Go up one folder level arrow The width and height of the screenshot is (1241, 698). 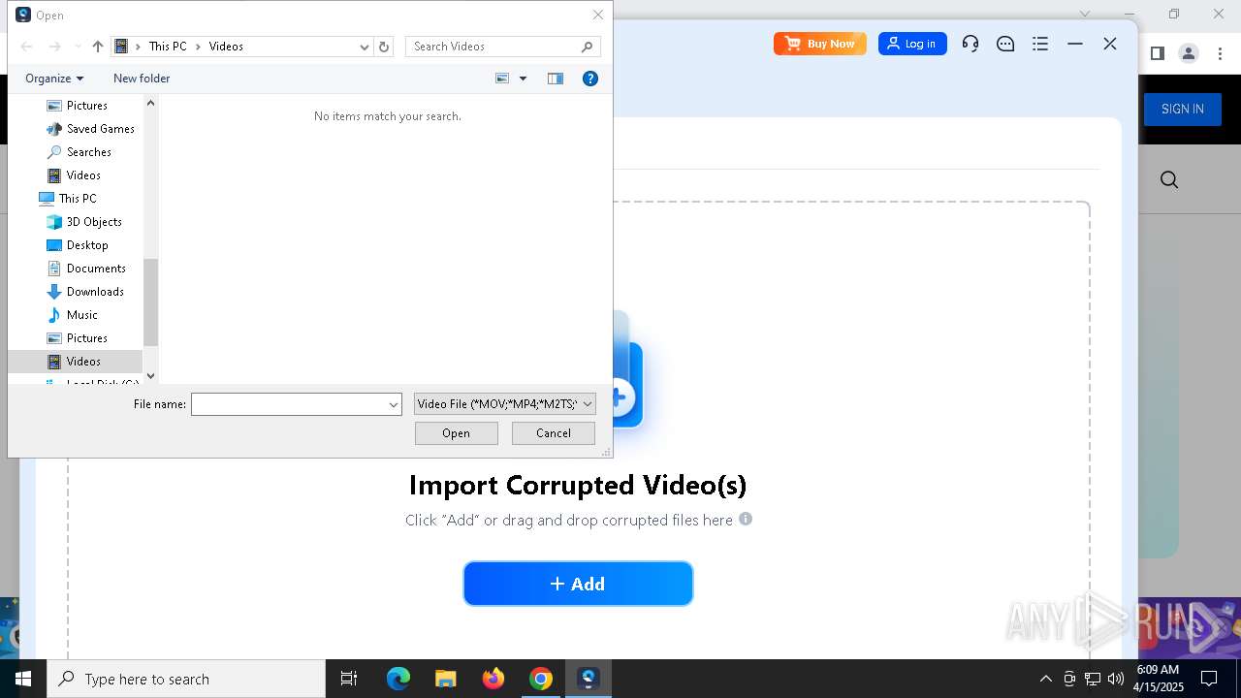pyautogui.click(x=97, y=47)
